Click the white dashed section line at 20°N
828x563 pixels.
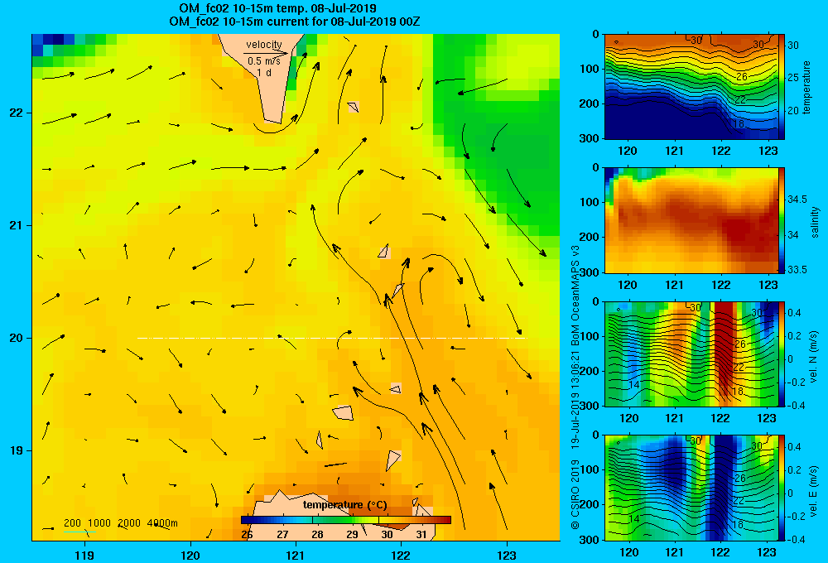pos(332,338)
